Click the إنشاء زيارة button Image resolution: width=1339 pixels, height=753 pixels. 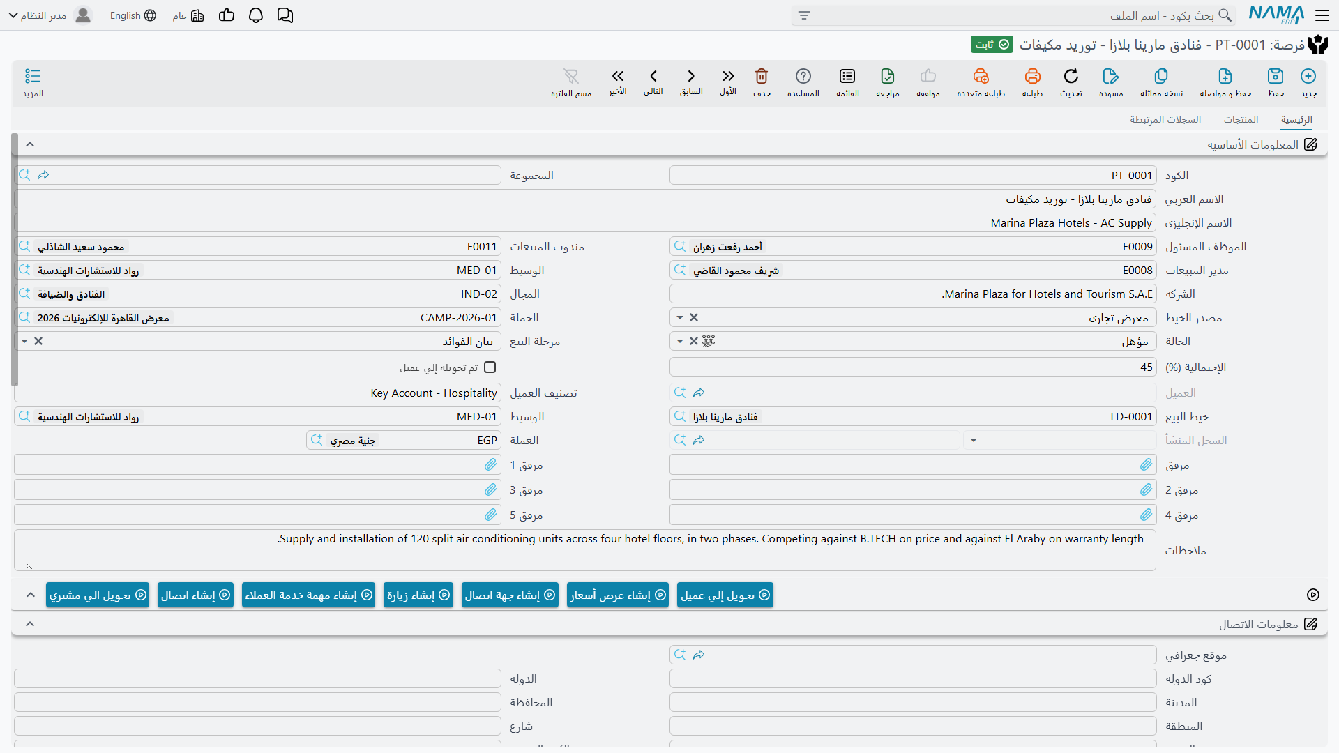[418, 595]
